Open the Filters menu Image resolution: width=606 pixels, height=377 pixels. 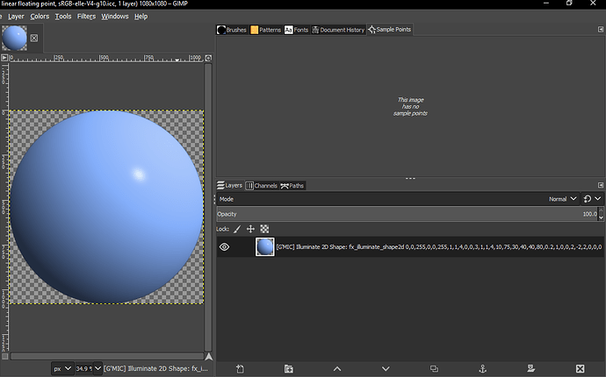pyautogui.click(x=86, y=16)
